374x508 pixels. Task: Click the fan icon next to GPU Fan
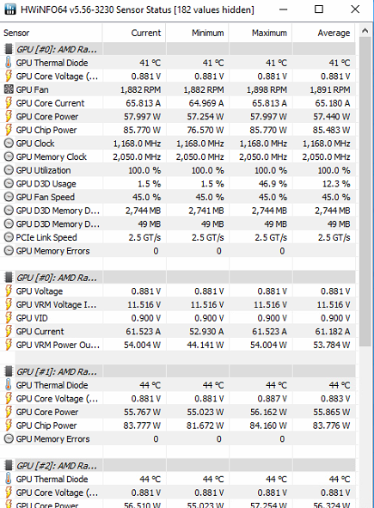[9, 89]
